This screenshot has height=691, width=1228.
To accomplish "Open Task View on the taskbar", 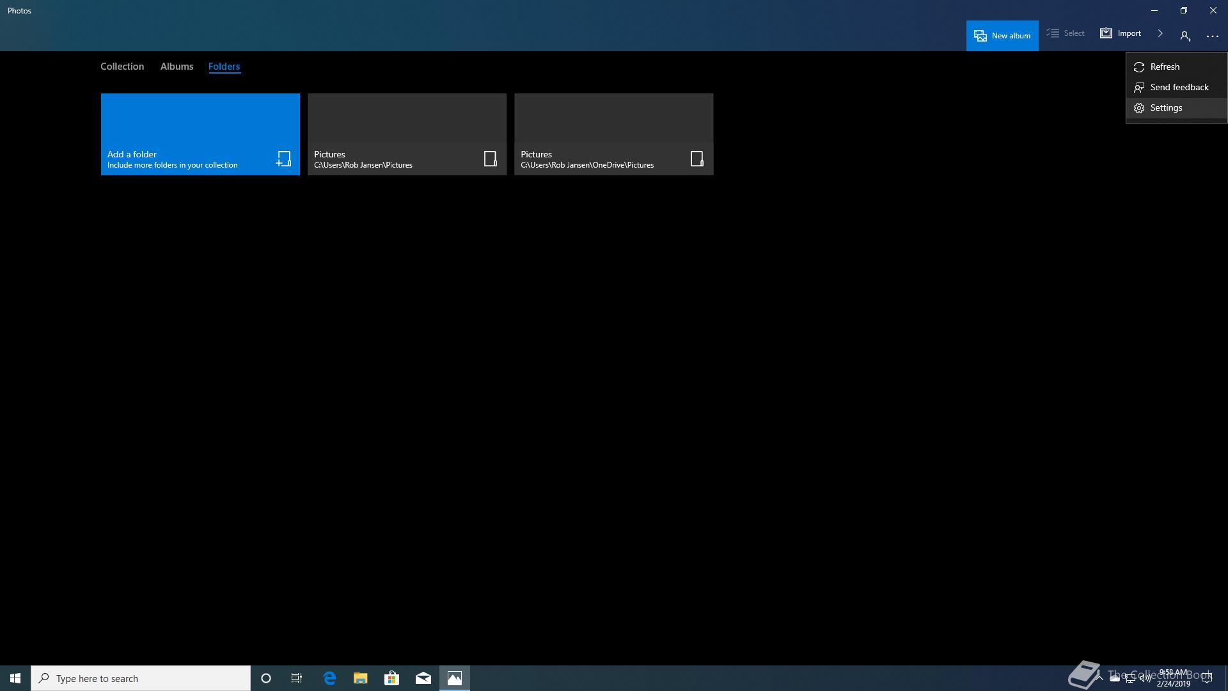I will click(x=297, y=678).
